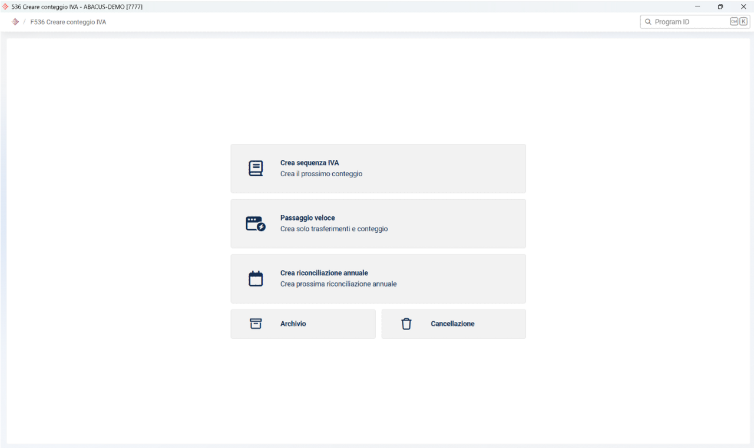The height and width of the screenshot is (448, 754).
Task: Click the magnifier icon in Program ID search
Action: tap(648, 22)
